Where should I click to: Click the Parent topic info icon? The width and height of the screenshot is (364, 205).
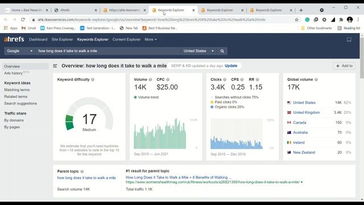point(82,171)
